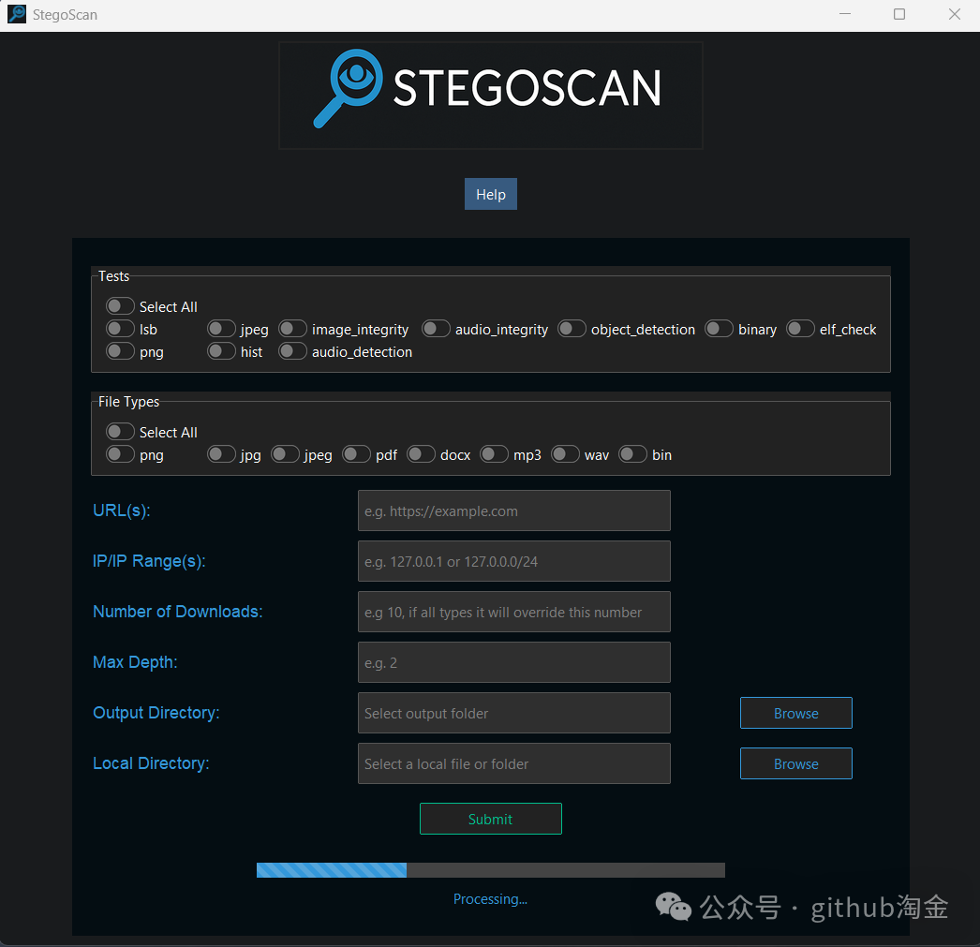
Task: Click the Max Depth field
Action: coord(513,661)
